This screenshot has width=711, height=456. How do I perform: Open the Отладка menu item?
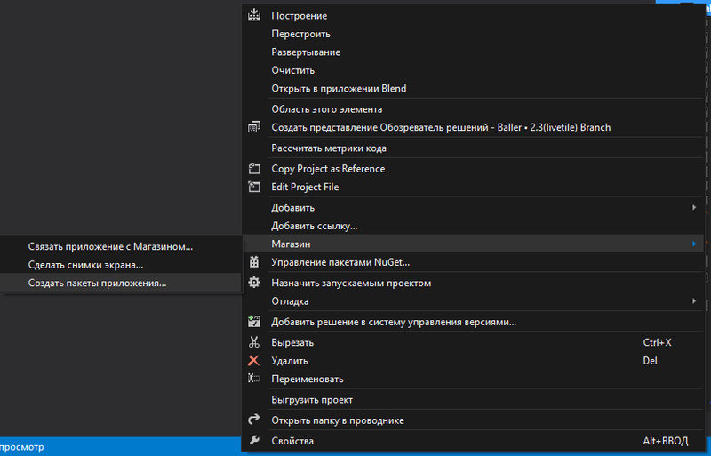473,300
